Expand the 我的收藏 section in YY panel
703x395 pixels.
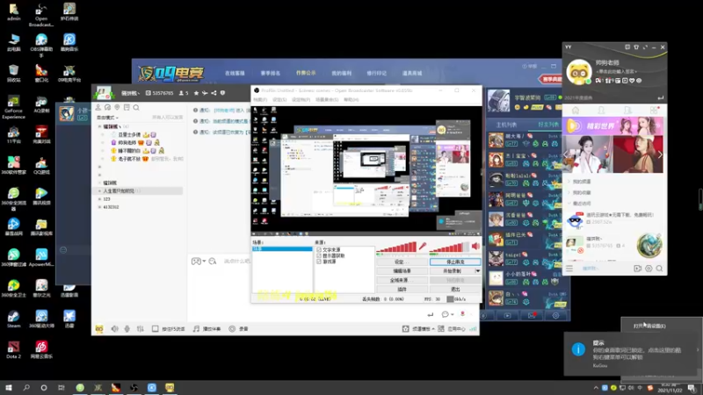[569, 192]
